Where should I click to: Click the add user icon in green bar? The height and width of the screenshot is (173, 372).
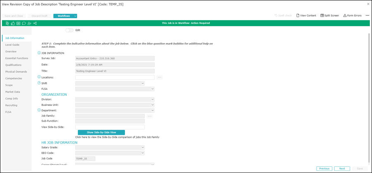tap(29, 23)
